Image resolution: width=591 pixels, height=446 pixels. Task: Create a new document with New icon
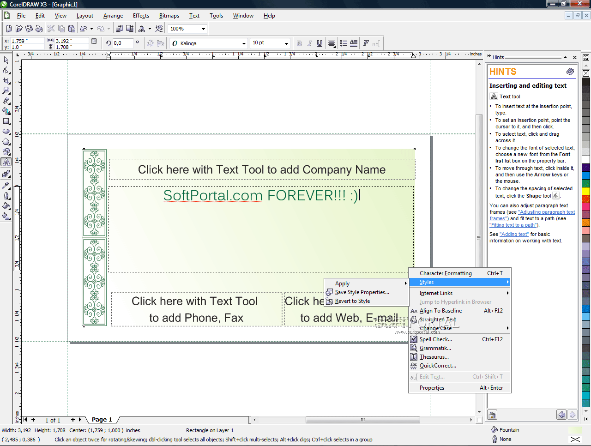click(9, 29)
